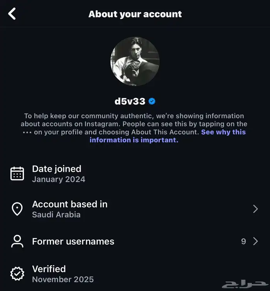Tap the person icon for Former usernames
This screenshot has width=270, height=291.
(x=17, y=241)
